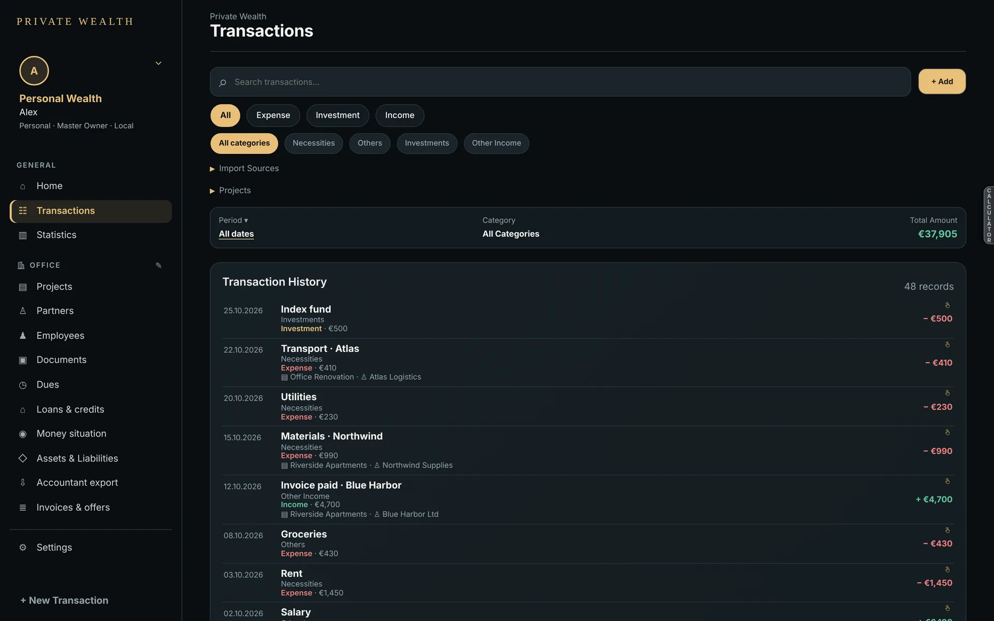Click the magnifier icon in search bar
Image resolution: width=994 pixels, height=621 pixels.
223,83
